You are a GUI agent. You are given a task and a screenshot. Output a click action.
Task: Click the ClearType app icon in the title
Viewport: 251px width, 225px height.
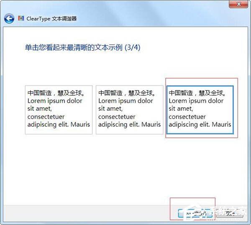click(x=21, y=19)
